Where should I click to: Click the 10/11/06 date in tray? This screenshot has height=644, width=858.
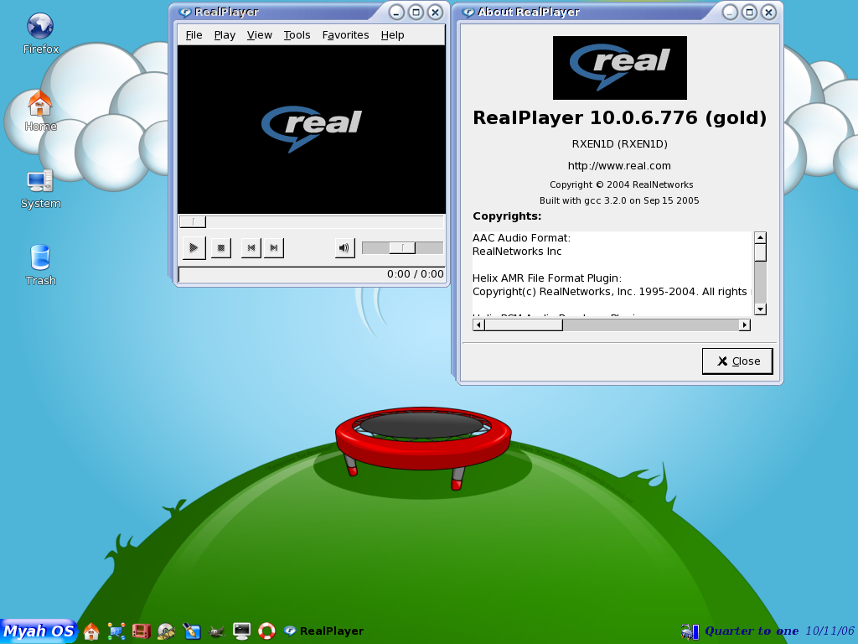pyautogui.click(x=830, y=631)
